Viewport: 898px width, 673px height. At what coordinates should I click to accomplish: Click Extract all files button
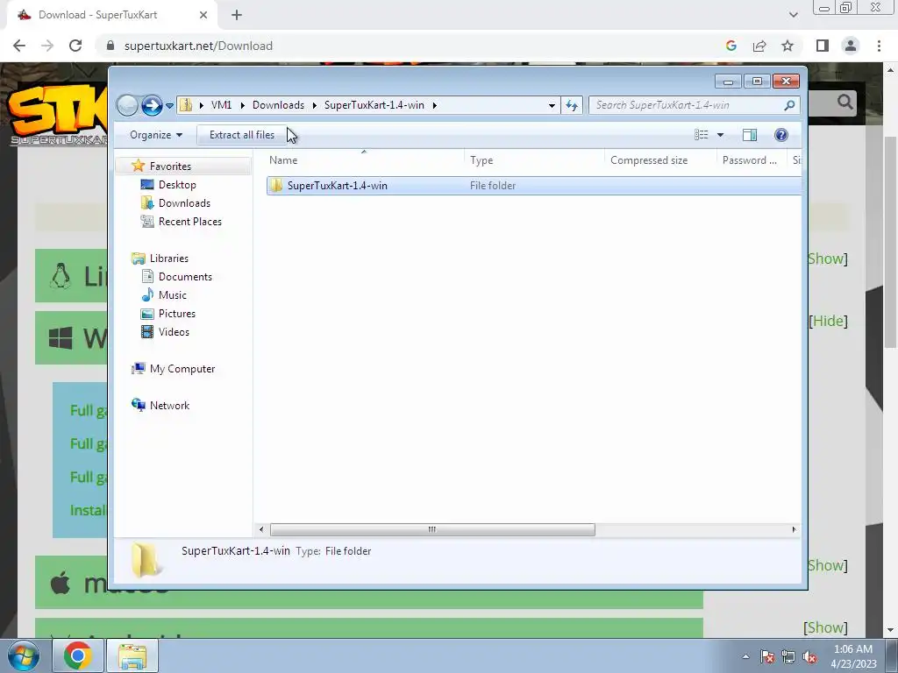(242, 135)
